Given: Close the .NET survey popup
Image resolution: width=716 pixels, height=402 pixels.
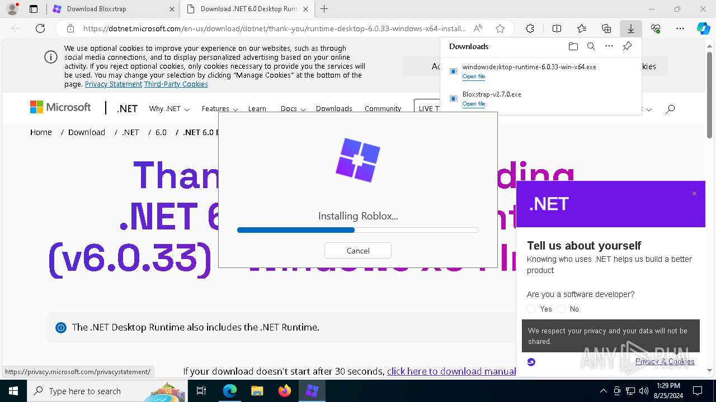Looking at the screenshot, I should [x=694, y=194].
